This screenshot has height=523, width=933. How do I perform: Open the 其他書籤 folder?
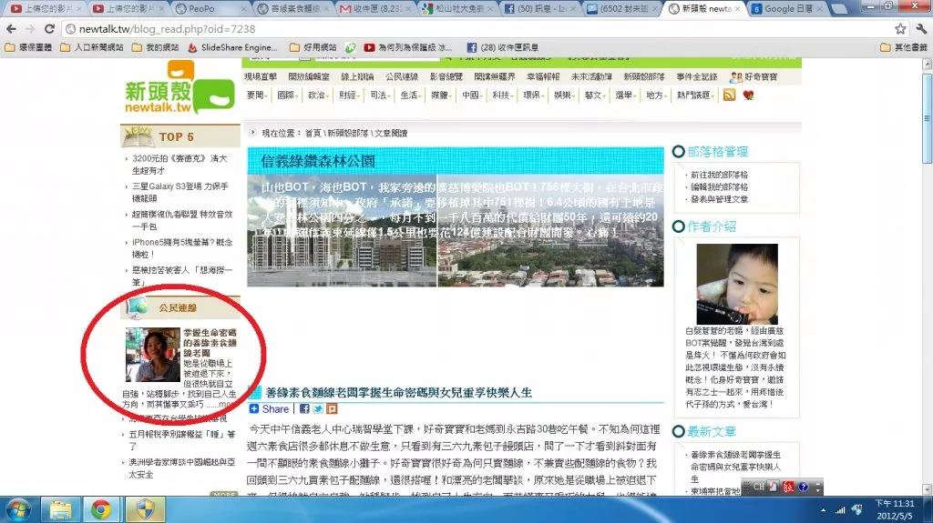pyautogui.click(x=904, y=47)
